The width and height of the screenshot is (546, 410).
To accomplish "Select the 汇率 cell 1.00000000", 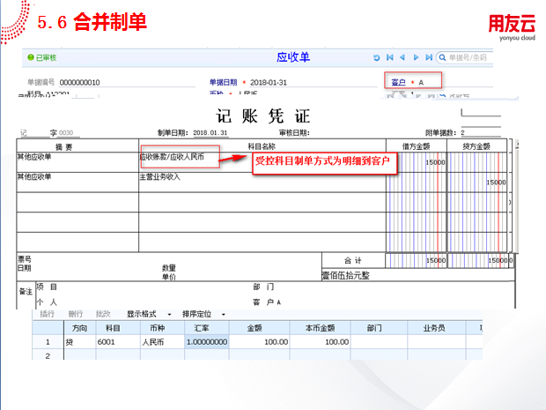I will (x=207, y=342).
